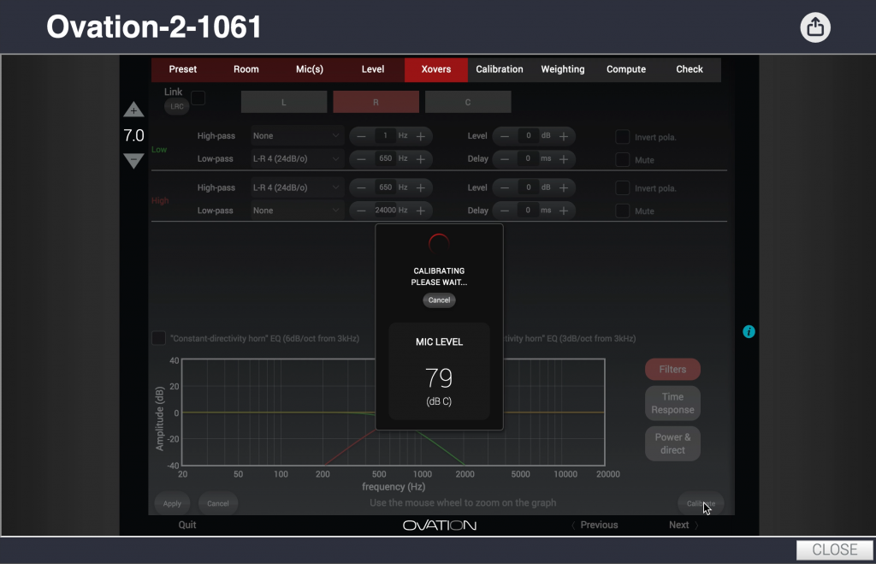Click plus for High Low-pass 24000 Hz
This screenshot has width=876, height=564.
(421, 211)
